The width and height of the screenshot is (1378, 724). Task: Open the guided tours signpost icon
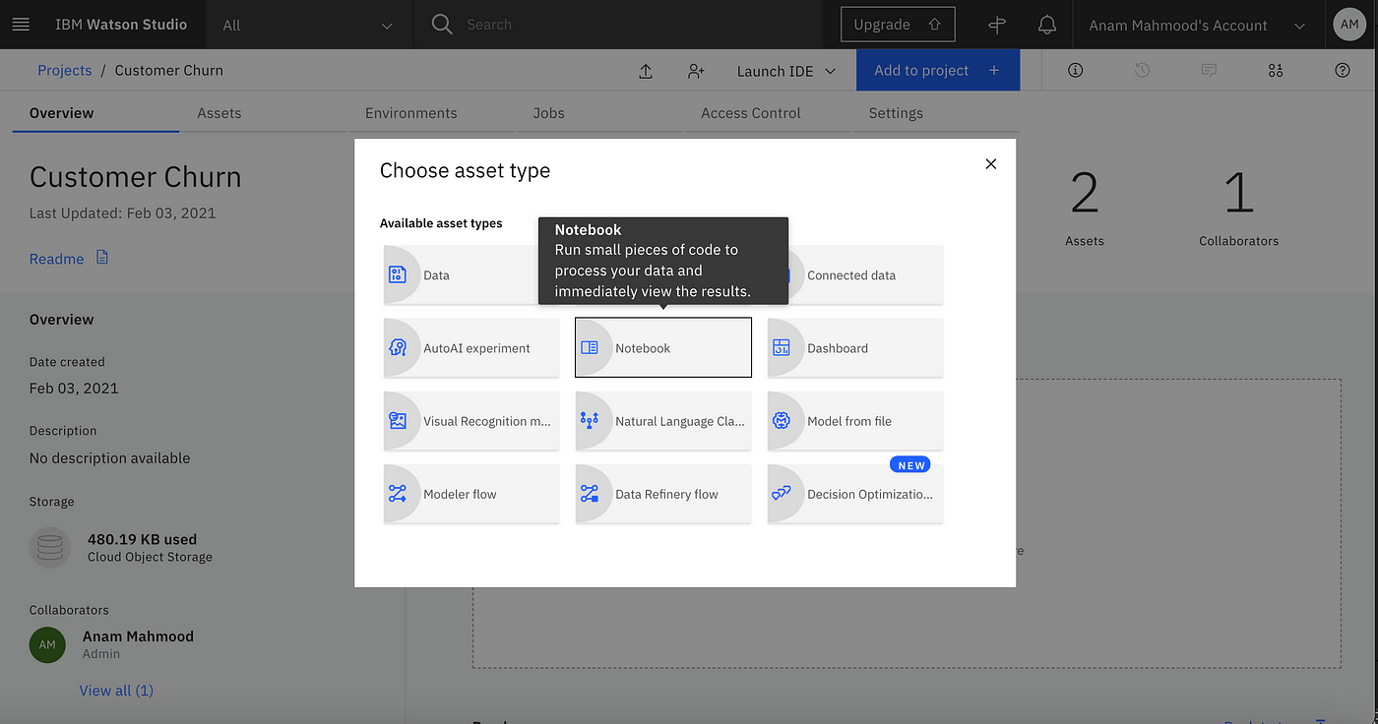click(997, 26)
